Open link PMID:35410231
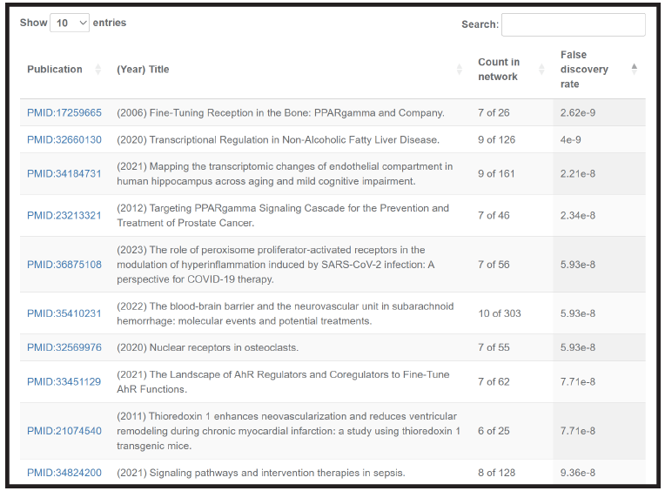 click(x=64, y=313)
